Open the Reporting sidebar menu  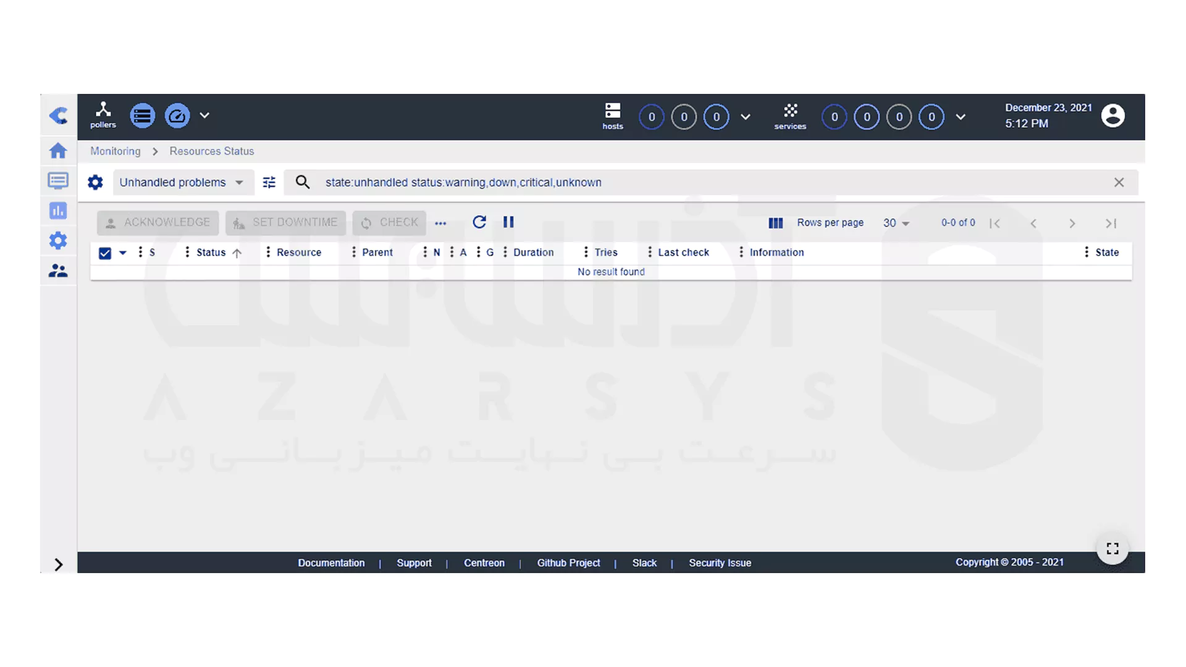[x=58, y=211]
